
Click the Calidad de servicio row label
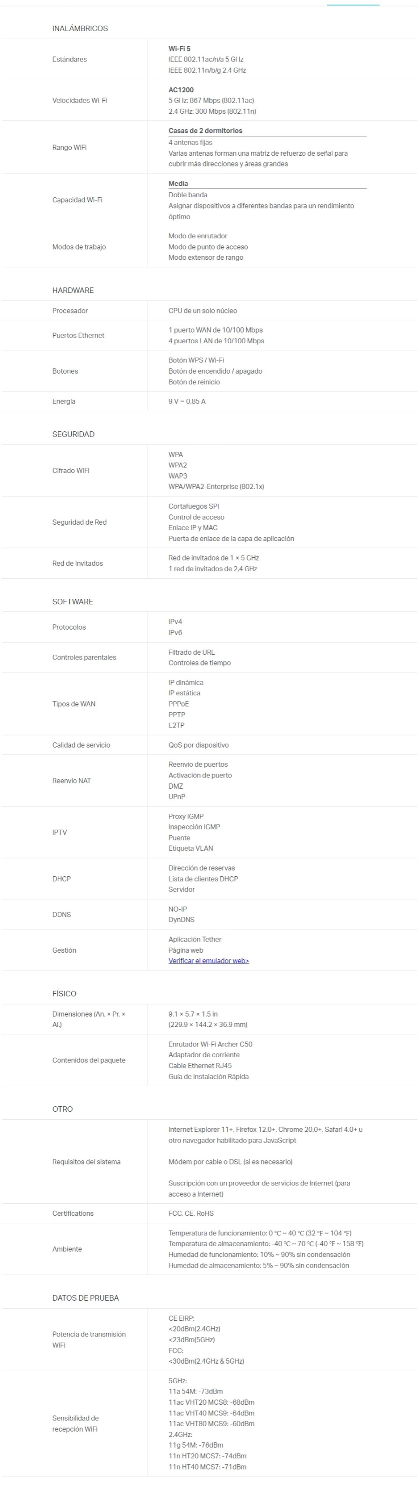[x=81, y=745]
